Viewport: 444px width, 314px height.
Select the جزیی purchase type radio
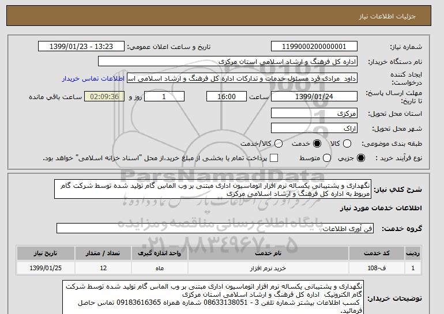tap(361, 158)
